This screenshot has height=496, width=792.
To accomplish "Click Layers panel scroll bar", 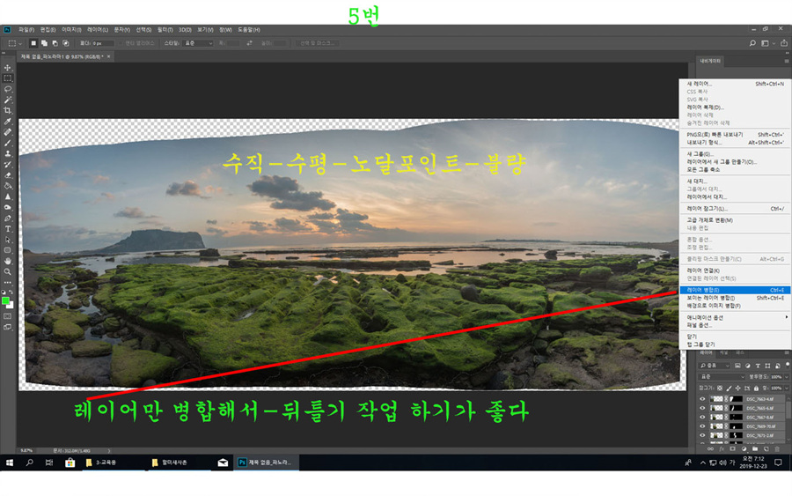I will coord(788,410).
